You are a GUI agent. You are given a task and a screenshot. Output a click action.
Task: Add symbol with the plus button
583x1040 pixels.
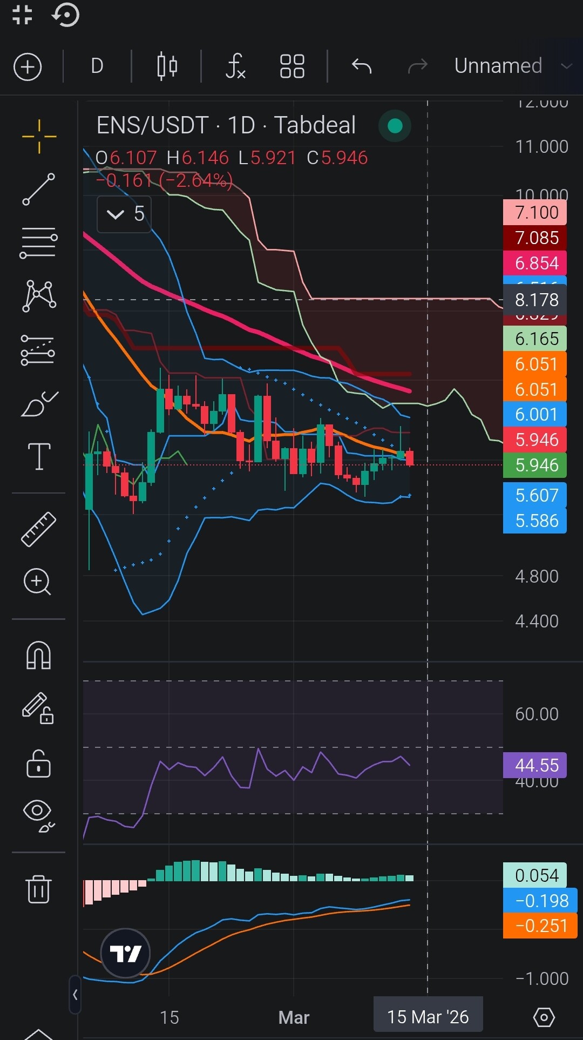point(28,67)
